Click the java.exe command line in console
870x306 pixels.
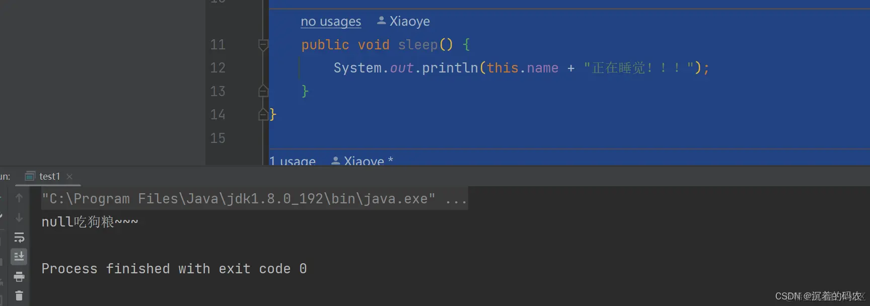point(254,199)
